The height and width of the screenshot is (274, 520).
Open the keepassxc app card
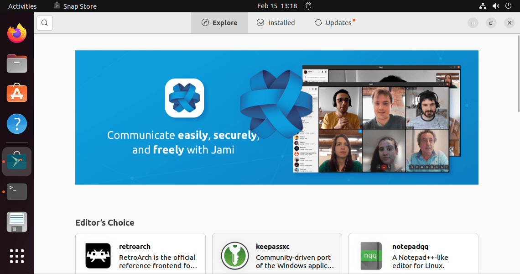pos(277,253)
